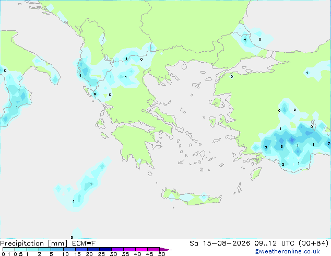Click the '40' legend label
331x256 pixels.
pyautogui.click(x=137, y=254)
